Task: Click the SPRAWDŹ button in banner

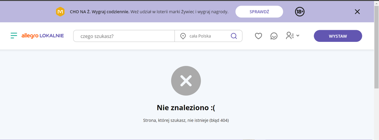Action: click(x=259, y=12)
